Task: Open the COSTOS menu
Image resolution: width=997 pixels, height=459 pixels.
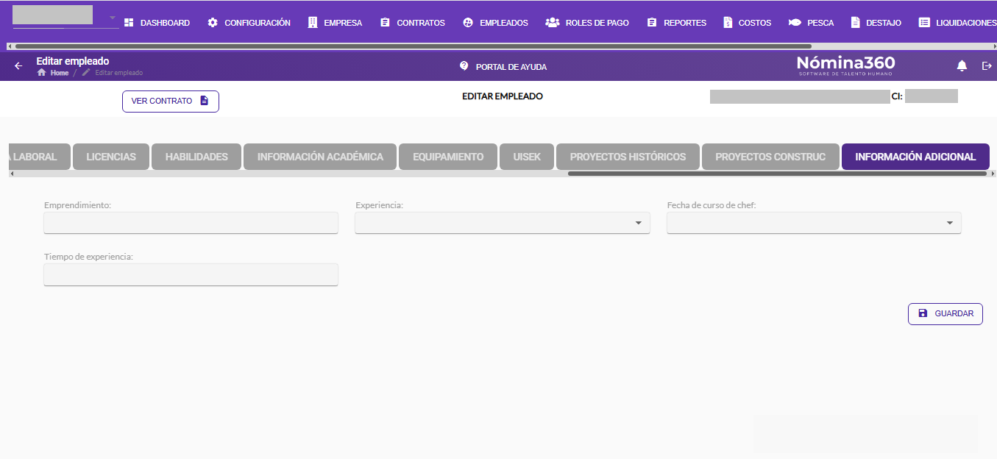Action: coord(748,23)
